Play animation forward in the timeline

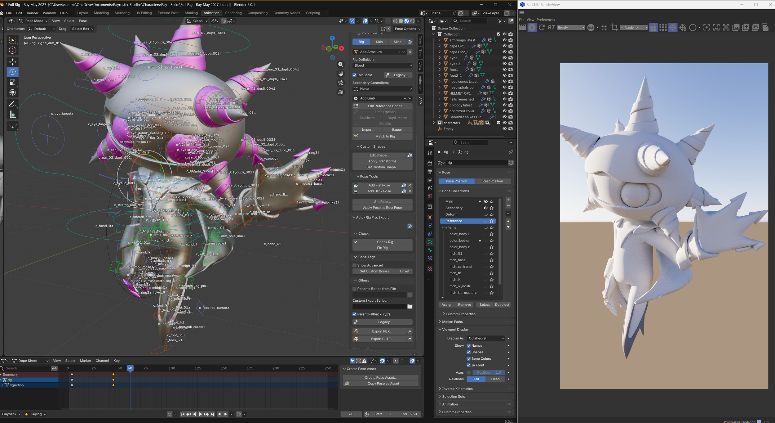point(200,414)
